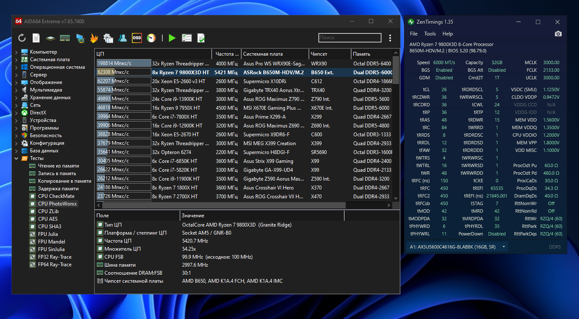Screen dimensions: 579x319
Task: Sort by the Чипсет column header
Action: [330, 54]
